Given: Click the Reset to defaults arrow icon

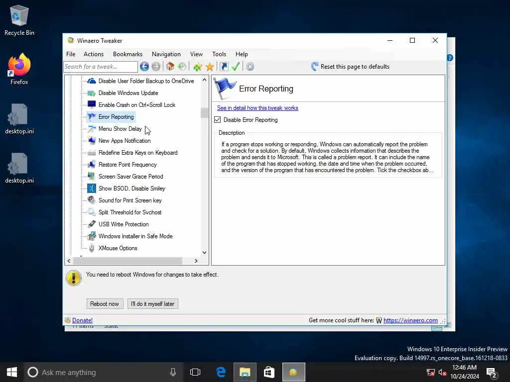Looking at the screenshot, I should (x=315, y=67).
